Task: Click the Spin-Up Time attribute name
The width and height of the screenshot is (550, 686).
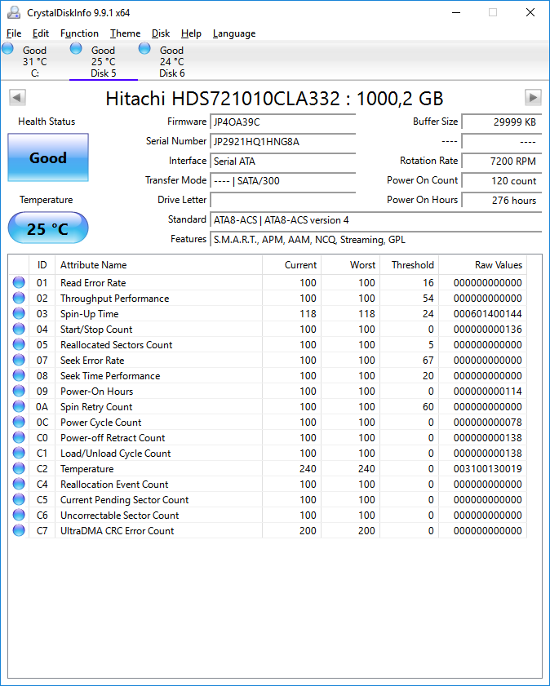Action: click(x=89, y=314)
